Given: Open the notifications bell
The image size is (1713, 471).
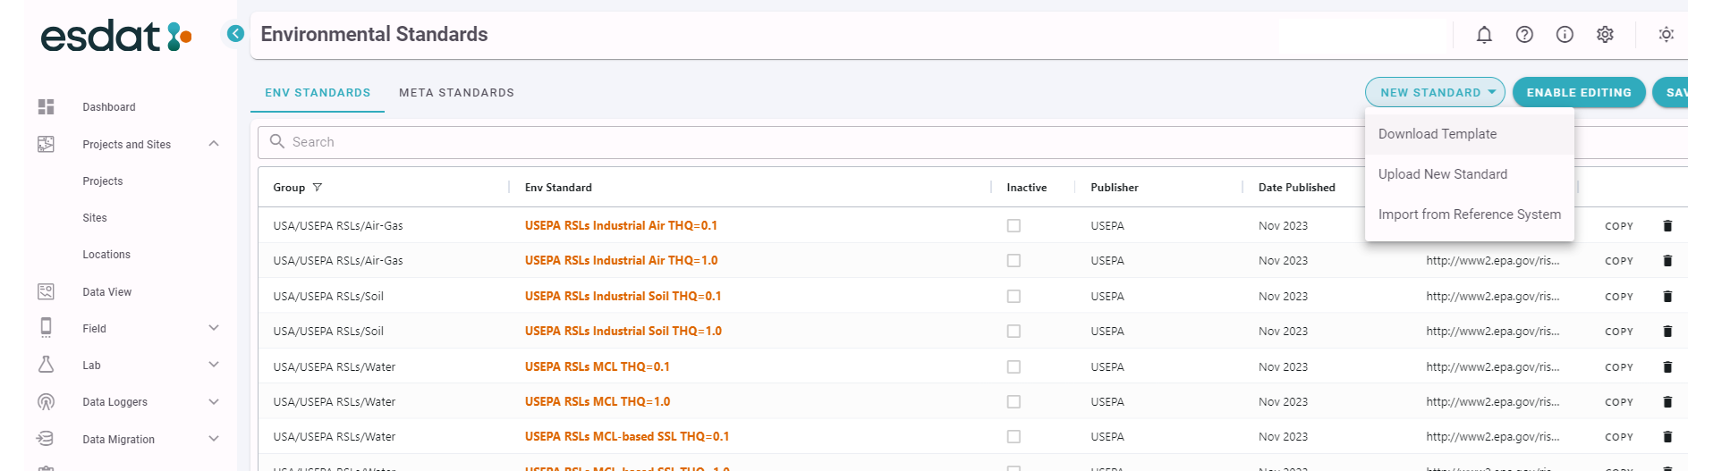Looking at the screenshot, I should click(1484, 35).
